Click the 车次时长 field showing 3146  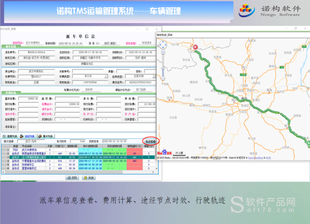tap(78, 141)
